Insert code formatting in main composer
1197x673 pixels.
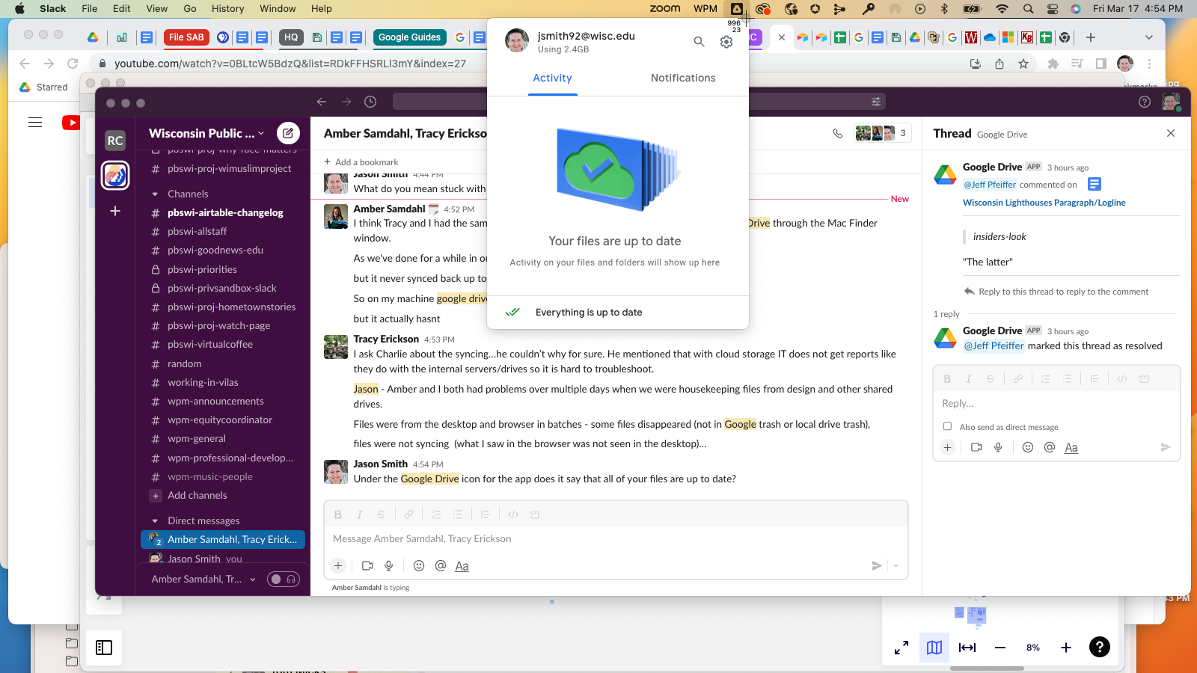(513, 514)
